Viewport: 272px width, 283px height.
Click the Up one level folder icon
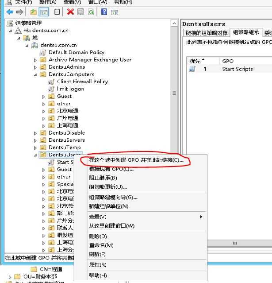point(33,12)
